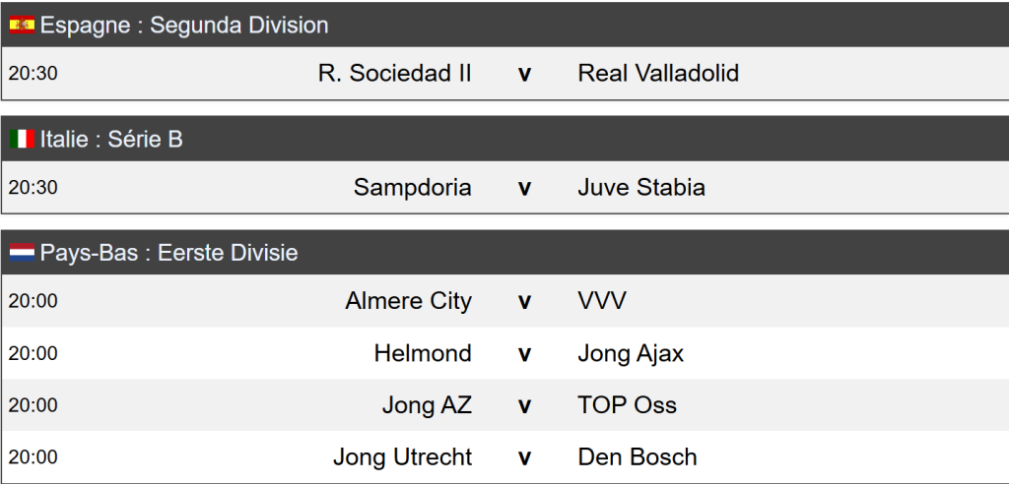This screenshot has height=484, width=1009.
Task: Select Jong Ajax in the fixtures list
Action: [x=631, y=353]
